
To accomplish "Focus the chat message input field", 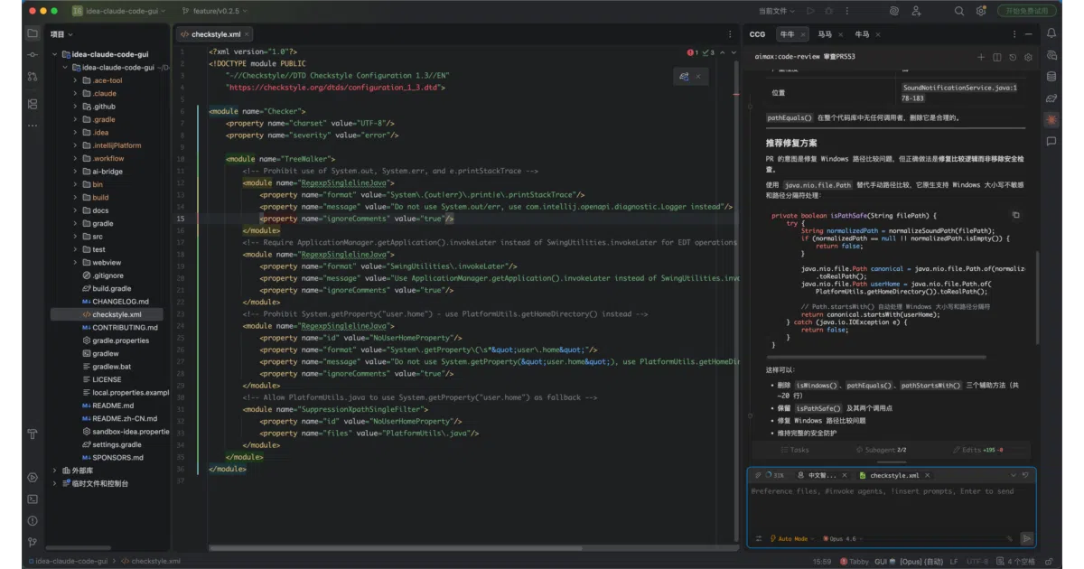I will (891, 504).
